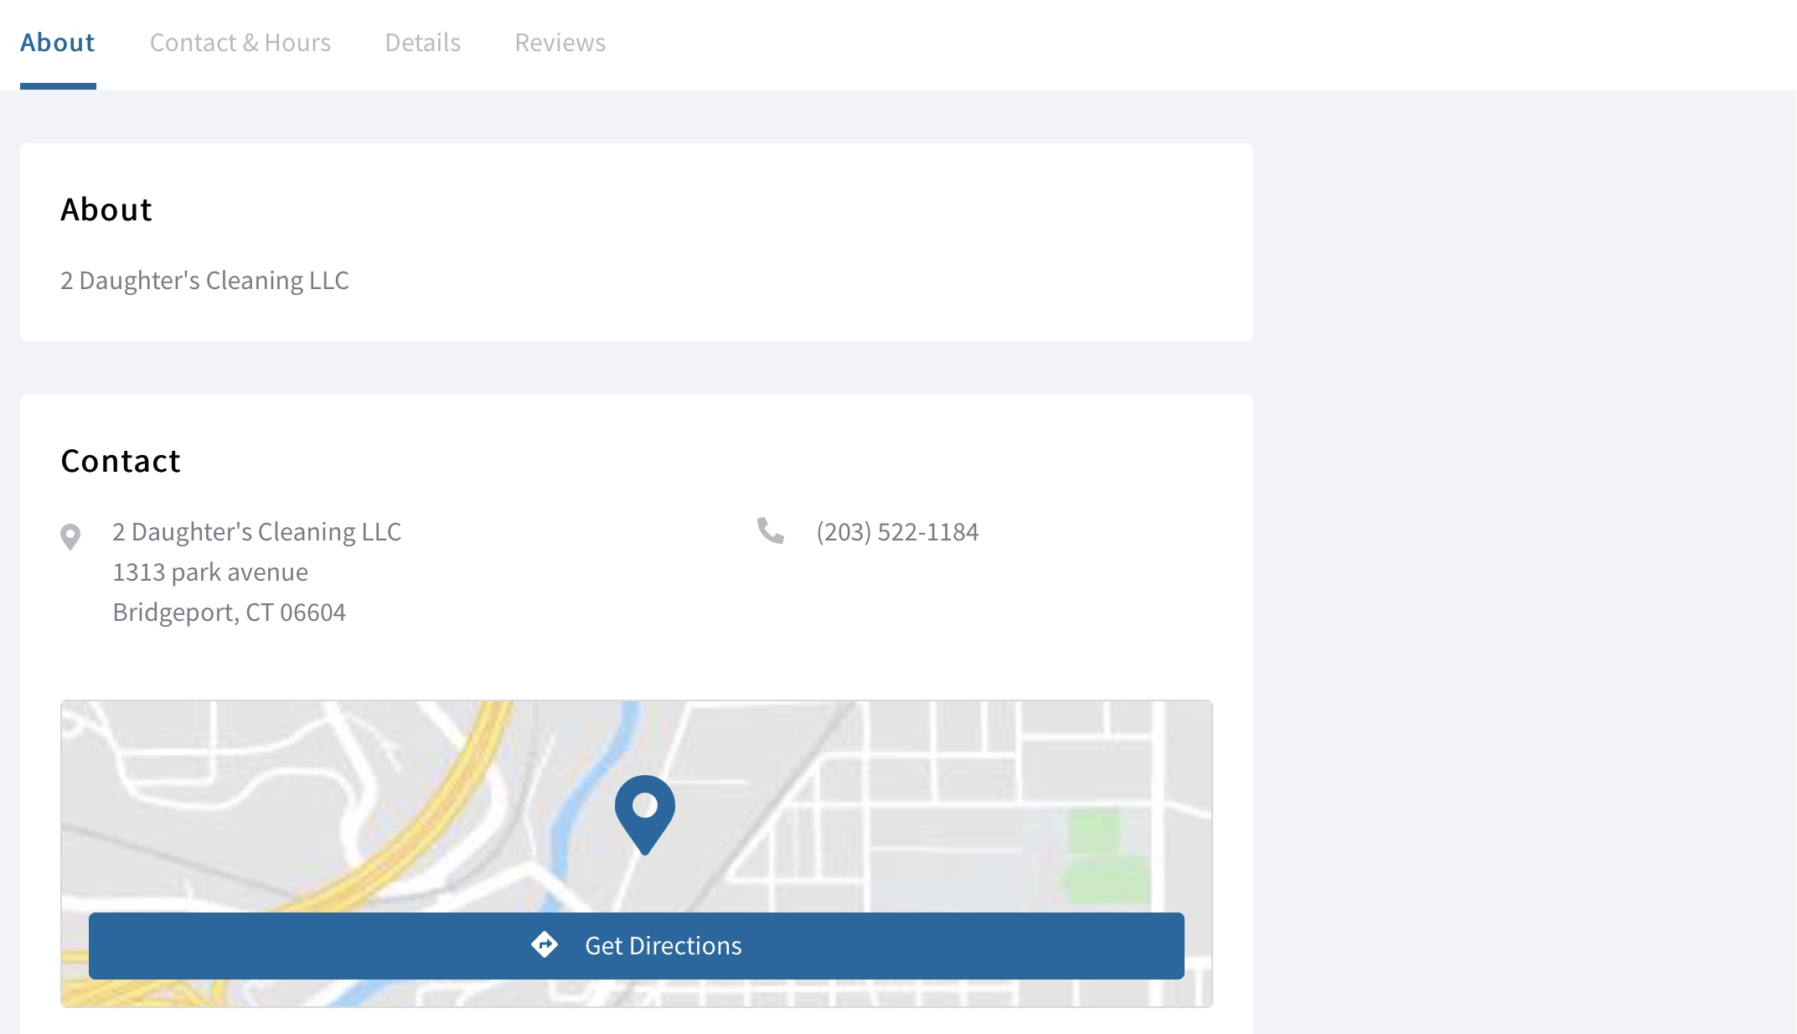Click the gray address location pin icon
This screenshot has height=1034, width=1797.
70,537
